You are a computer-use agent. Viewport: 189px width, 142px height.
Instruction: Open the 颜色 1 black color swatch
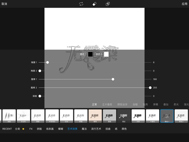(90, 54)
